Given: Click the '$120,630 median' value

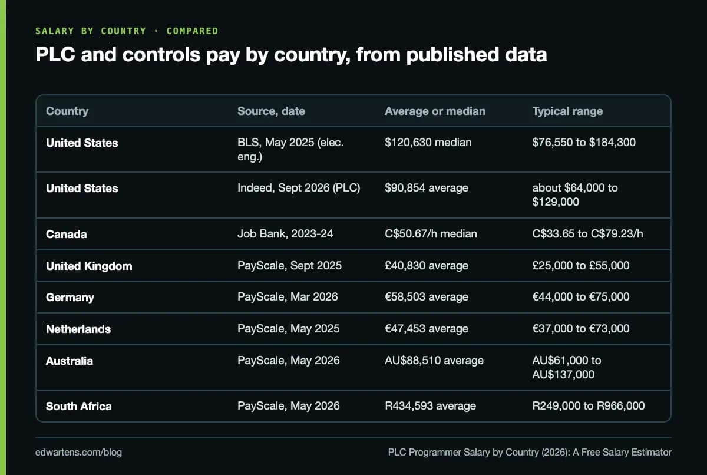Looking at the screenshot, I should pyautogui.click(x=428, y=143).
